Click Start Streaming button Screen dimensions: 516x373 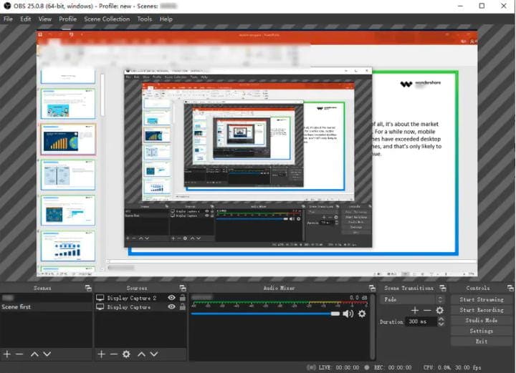[x=482, y=299]
